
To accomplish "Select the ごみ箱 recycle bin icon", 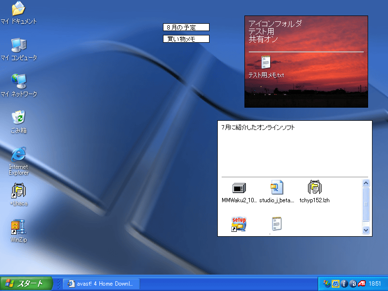I will (x=18, y=117).
